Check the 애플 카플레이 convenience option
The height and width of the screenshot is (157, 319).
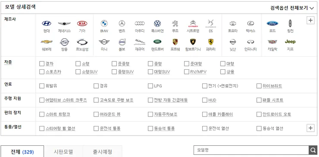click(x=205, y=114)
